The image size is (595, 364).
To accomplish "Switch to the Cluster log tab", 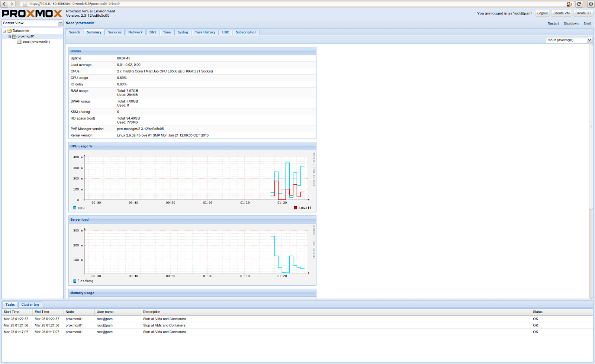I will [30, 305].
